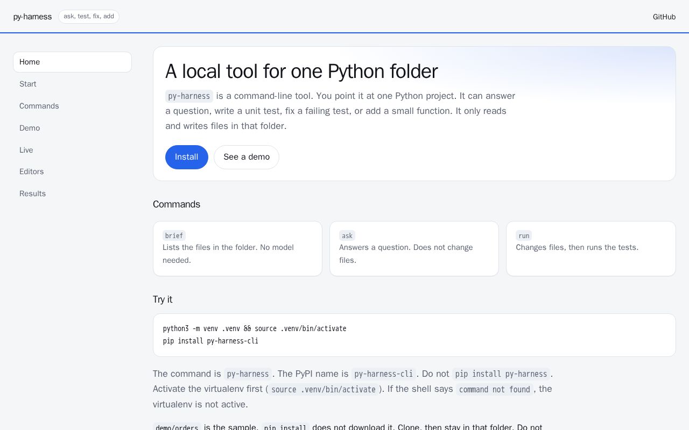Open the ask command card

414,248
